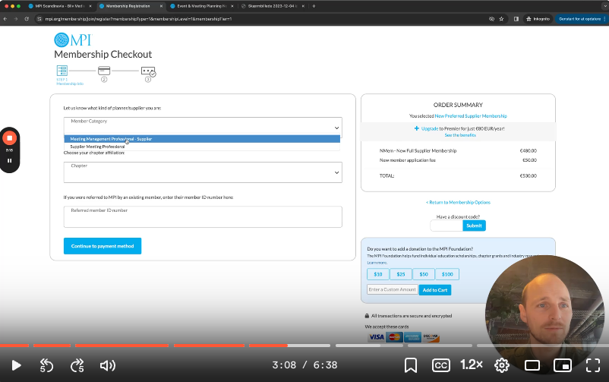609x382 pixels.
Task: Expand the Chapter dropdown
Action: (x=202, y=172)
